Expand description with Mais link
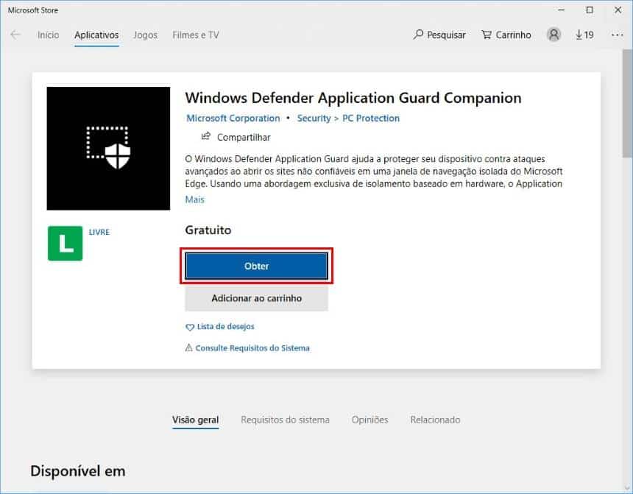 point(194,199)
